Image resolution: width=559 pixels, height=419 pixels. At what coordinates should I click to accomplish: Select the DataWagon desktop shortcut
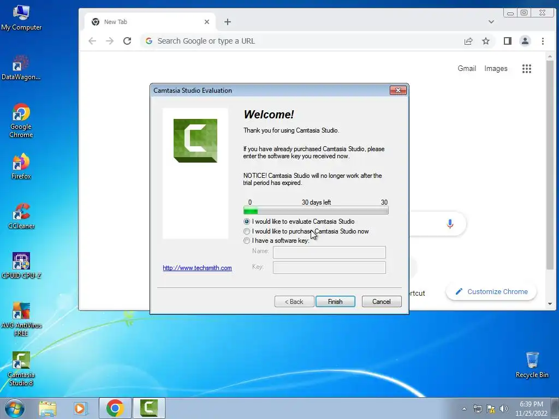(x=21, y=68)
